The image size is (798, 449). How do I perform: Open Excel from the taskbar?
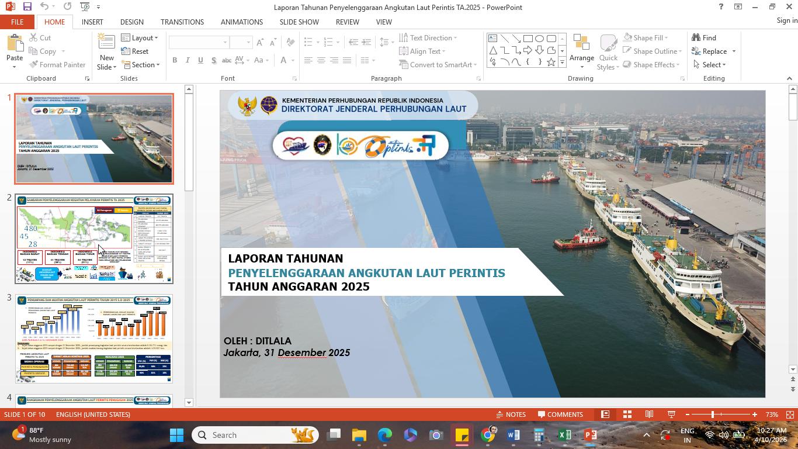click(x=564, y=435)
